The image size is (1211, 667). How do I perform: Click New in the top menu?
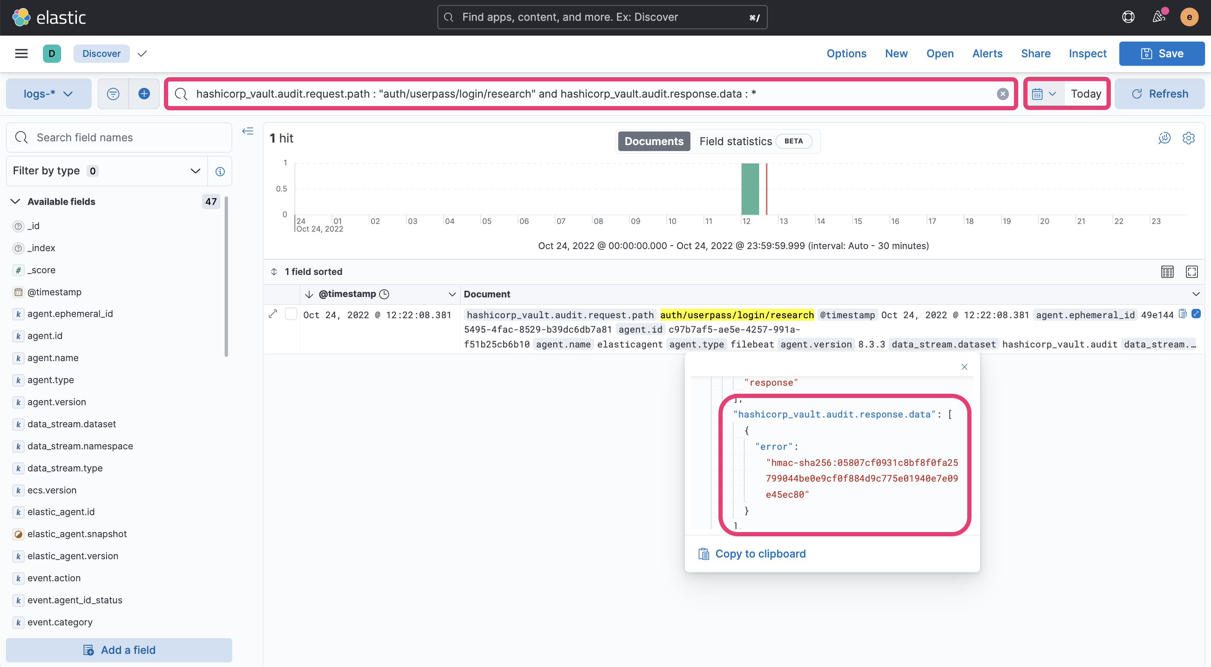896,53
